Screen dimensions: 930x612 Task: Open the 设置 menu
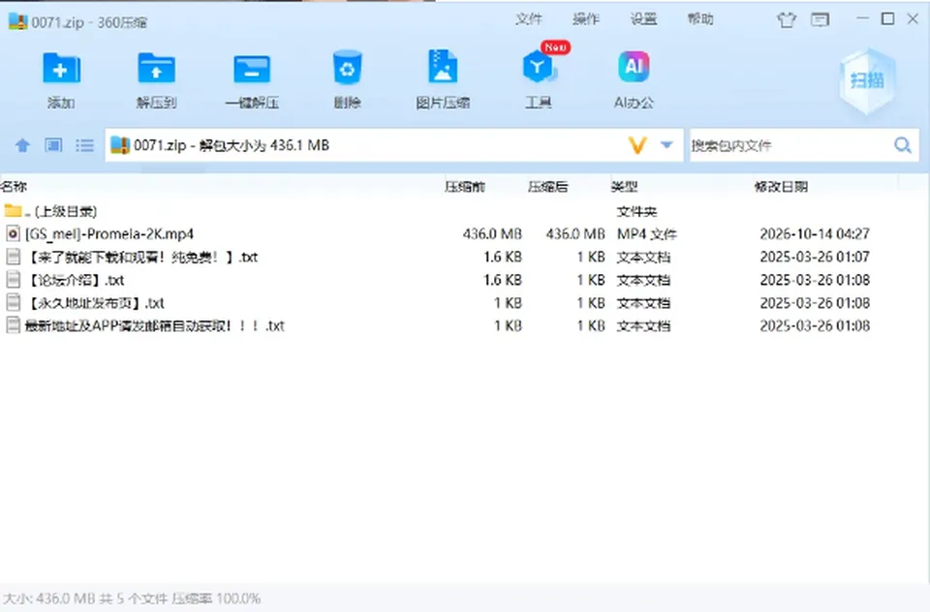point(643,19)
